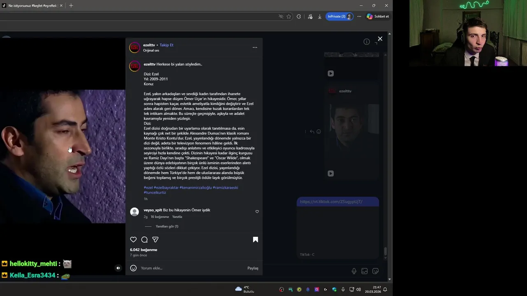Screen dimensions: 527x296
Task: Toggle the saved bookmark icon
Action: click(255, 240)
